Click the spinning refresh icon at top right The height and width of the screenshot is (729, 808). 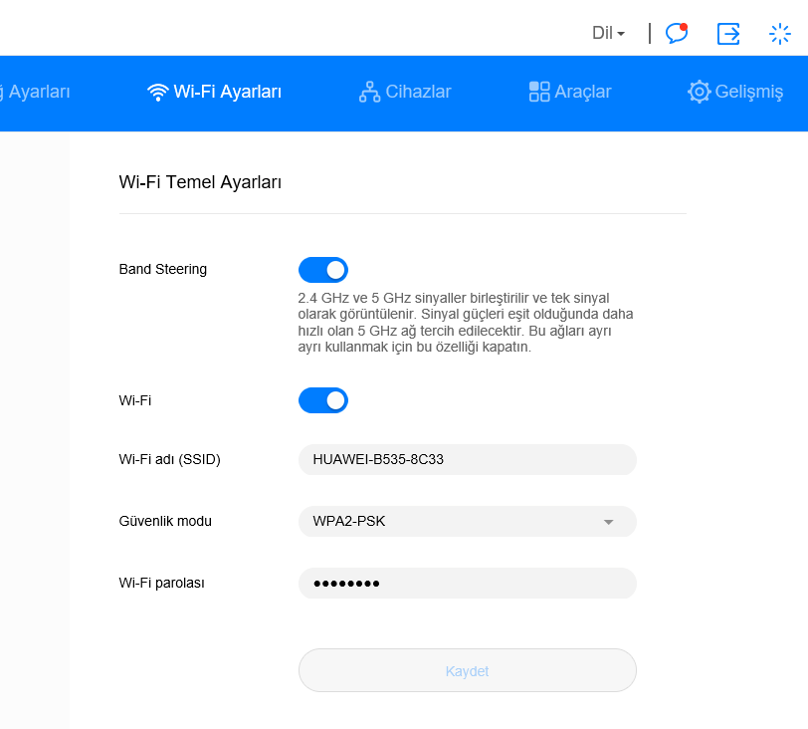point(779,33)
